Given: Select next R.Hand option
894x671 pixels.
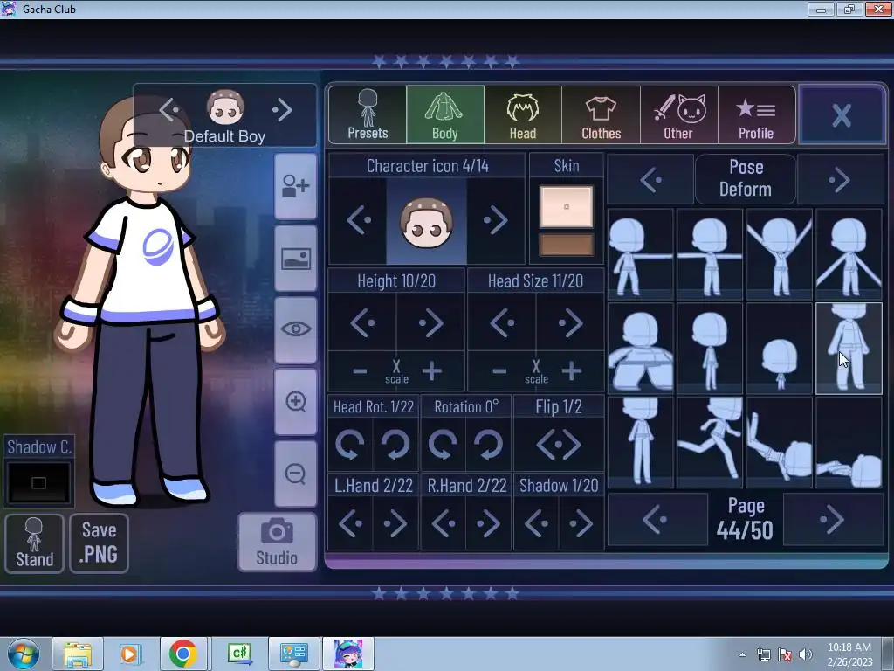Looking at the screenshot, I should pos(488,524).
